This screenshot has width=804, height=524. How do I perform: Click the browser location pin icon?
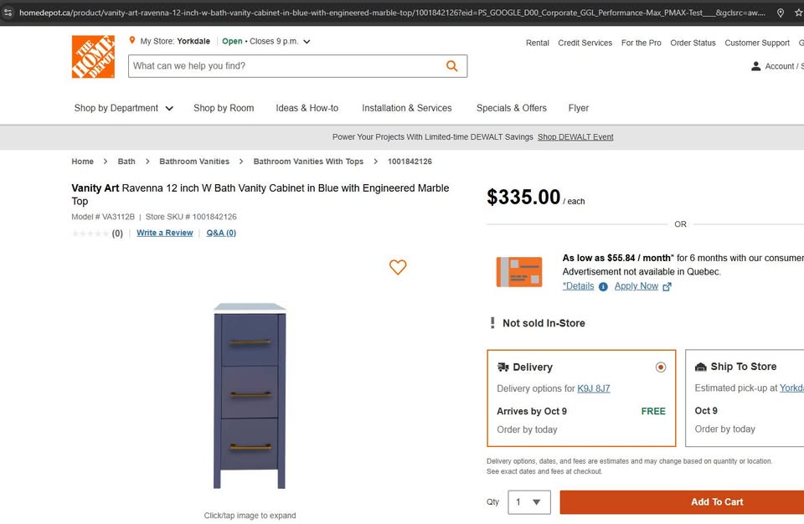781,13
